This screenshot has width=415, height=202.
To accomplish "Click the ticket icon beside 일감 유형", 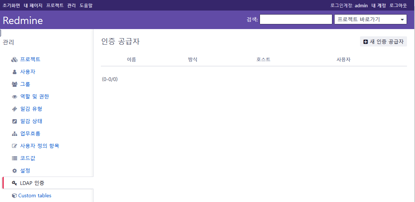I will point(14,109).
